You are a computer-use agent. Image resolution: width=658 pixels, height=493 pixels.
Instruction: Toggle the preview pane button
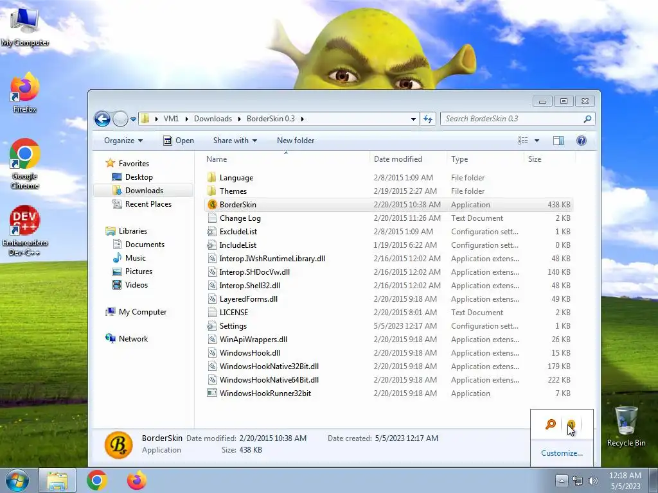point(558,141)
